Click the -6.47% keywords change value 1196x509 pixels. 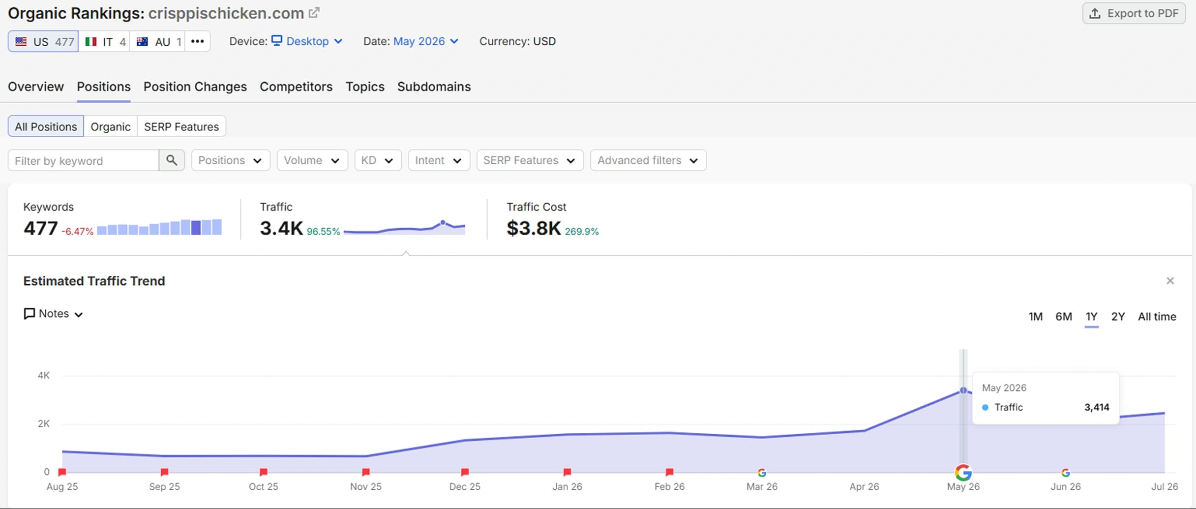coord(78,231)
